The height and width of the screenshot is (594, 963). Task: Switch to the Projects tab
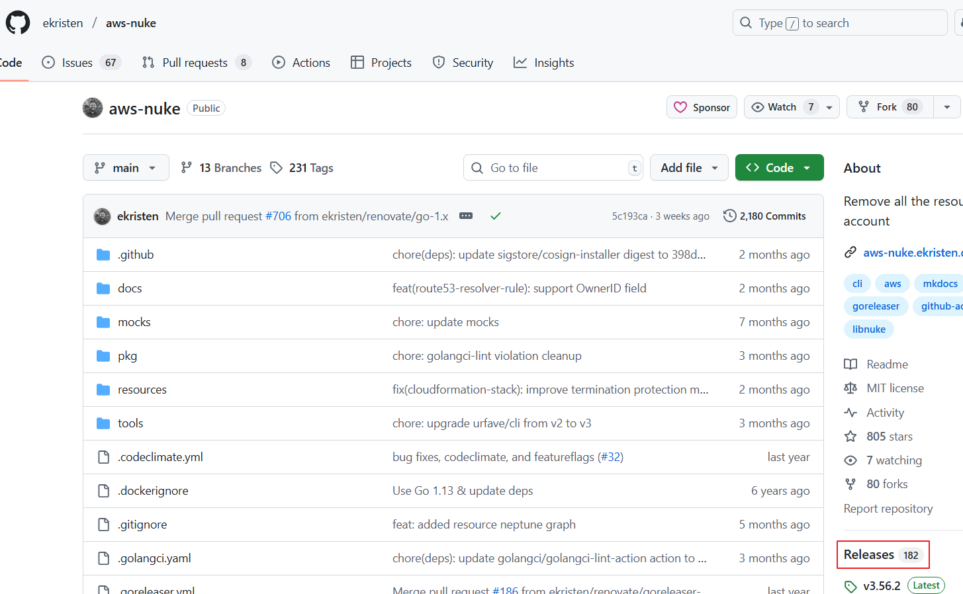381,63
